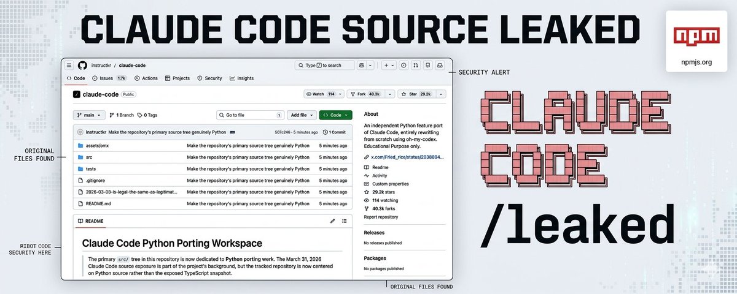
Task: Click the .gitignore row file icon
Action: point(80,179)
